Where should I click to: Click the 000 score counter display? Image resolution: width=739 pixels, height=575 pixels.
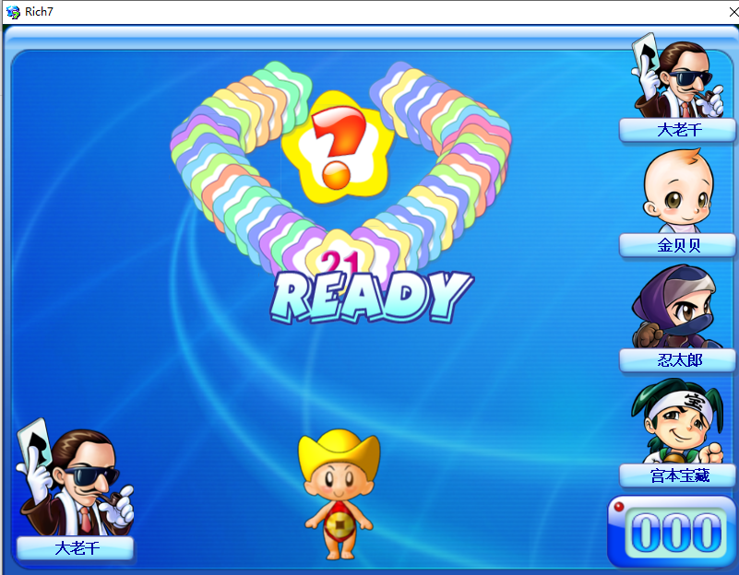pos(675,533)
